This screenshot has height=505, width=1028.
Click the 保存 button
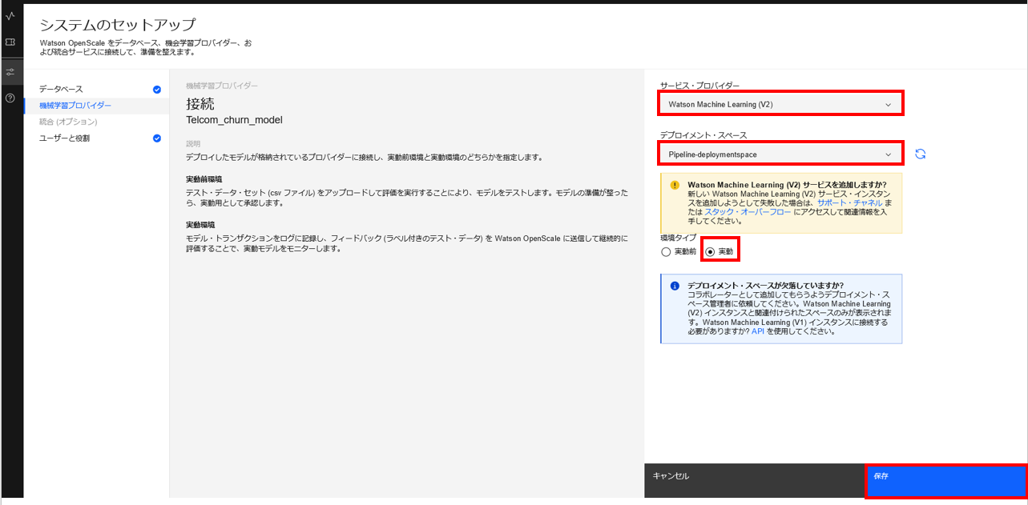click(x=946, y=481)
